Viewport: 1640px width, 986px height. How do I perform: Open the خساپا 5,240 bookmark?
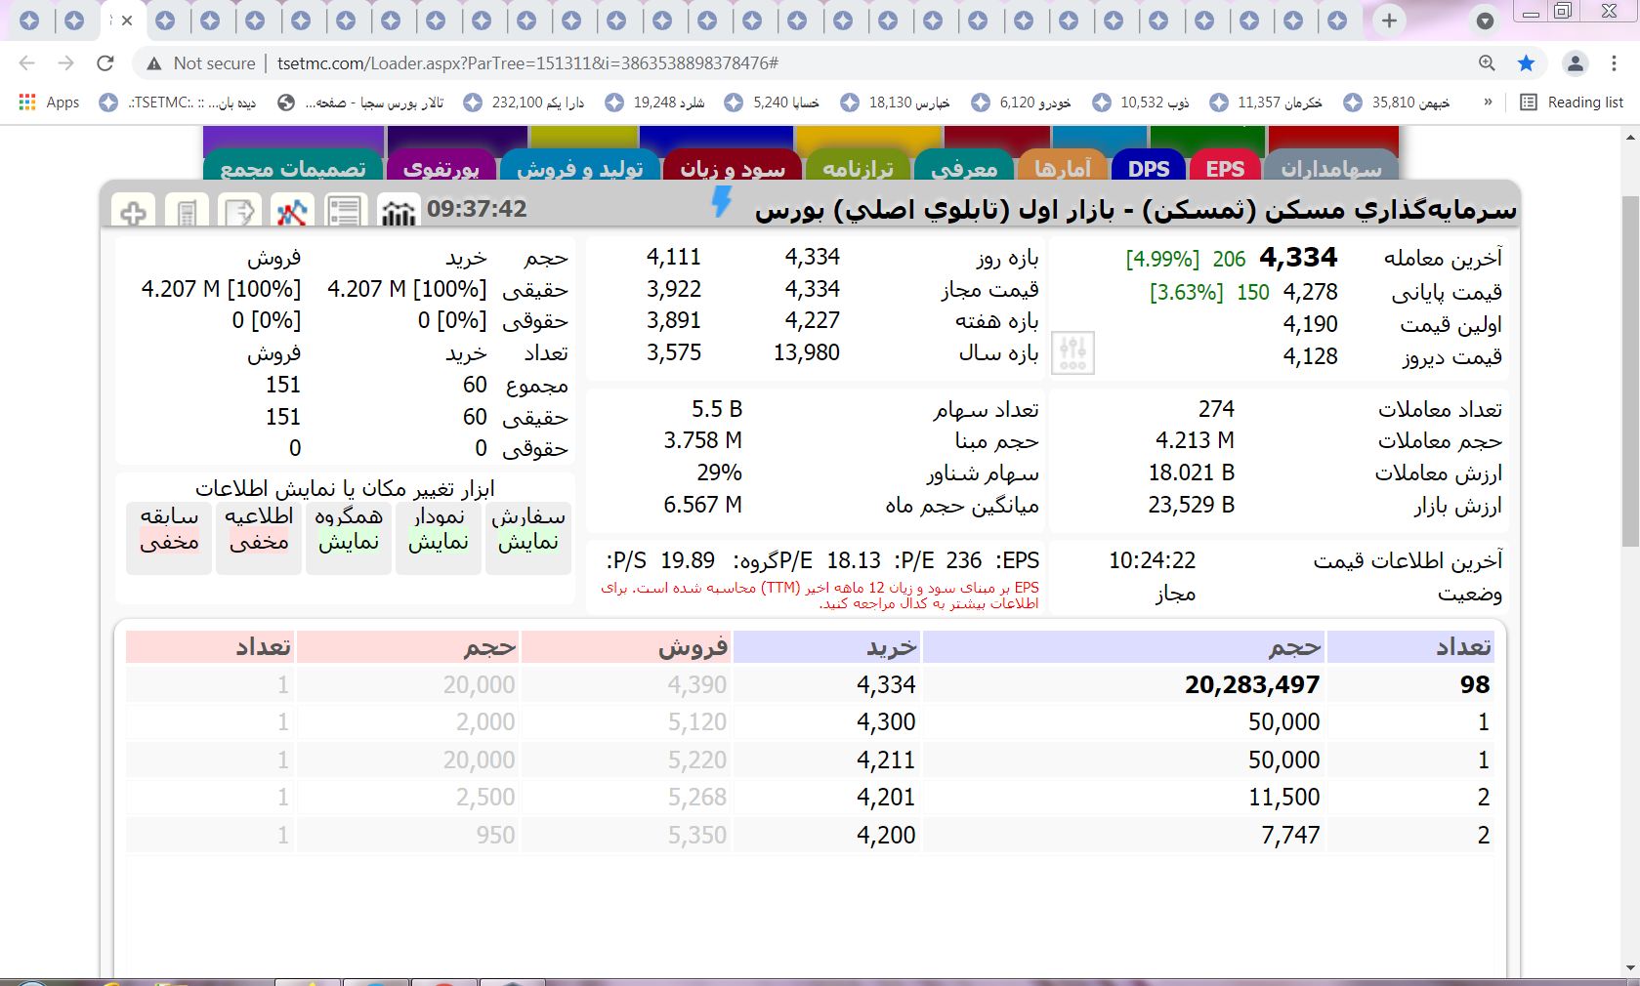[x=772, y=103]
